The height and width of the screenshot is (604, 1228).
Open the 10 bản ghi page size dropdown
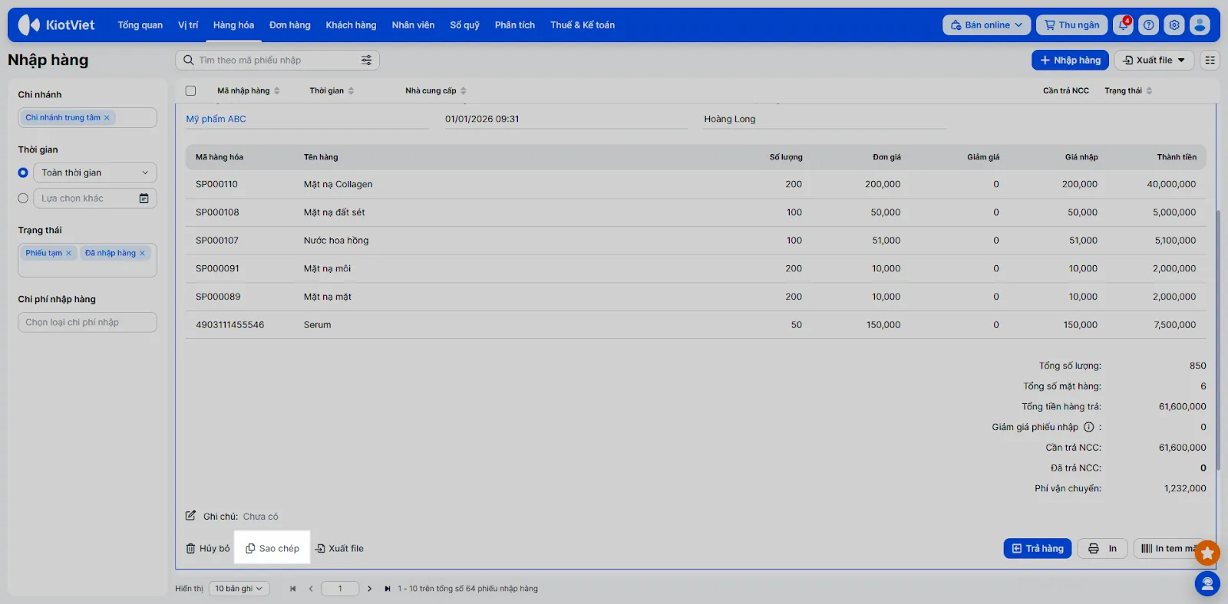(238, 589)
